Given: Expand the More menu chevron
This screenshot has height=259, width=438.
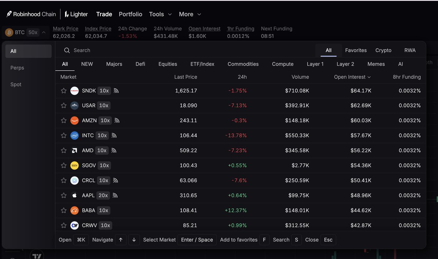Looking at the screenshot, I should coord(199,14).
